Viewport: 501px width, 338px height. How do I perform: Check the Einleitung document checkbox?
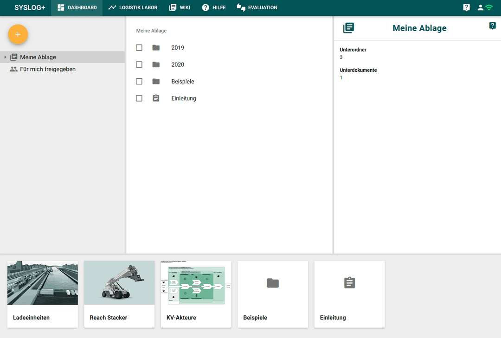139,98
